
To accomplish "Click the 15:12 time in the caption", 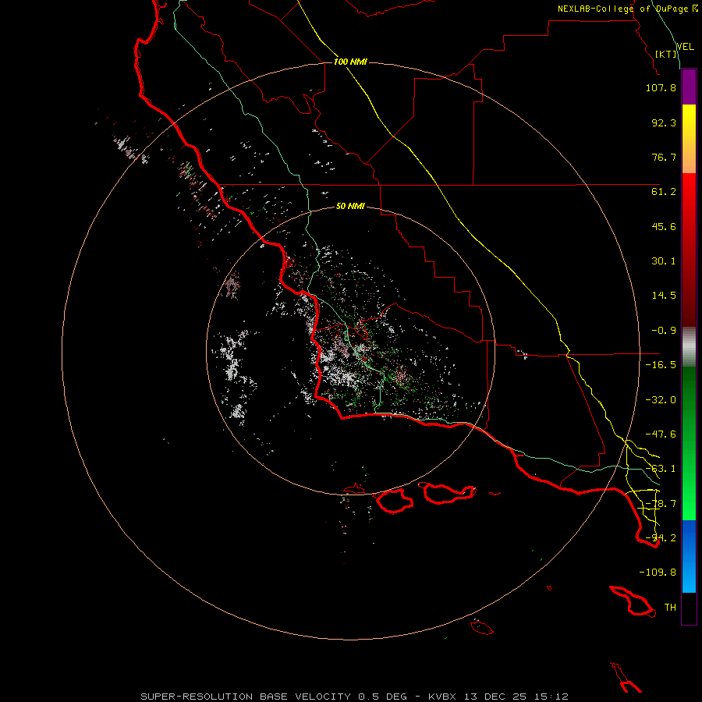I will coord(551,697).
